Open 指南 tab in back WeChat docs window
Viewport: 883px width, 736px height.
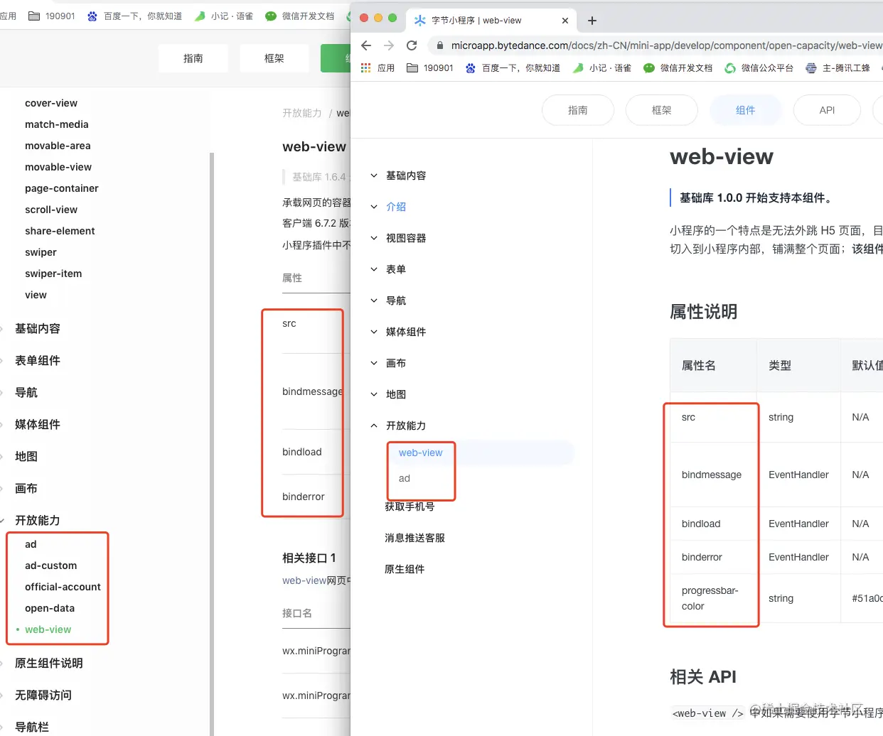(193, 58)
